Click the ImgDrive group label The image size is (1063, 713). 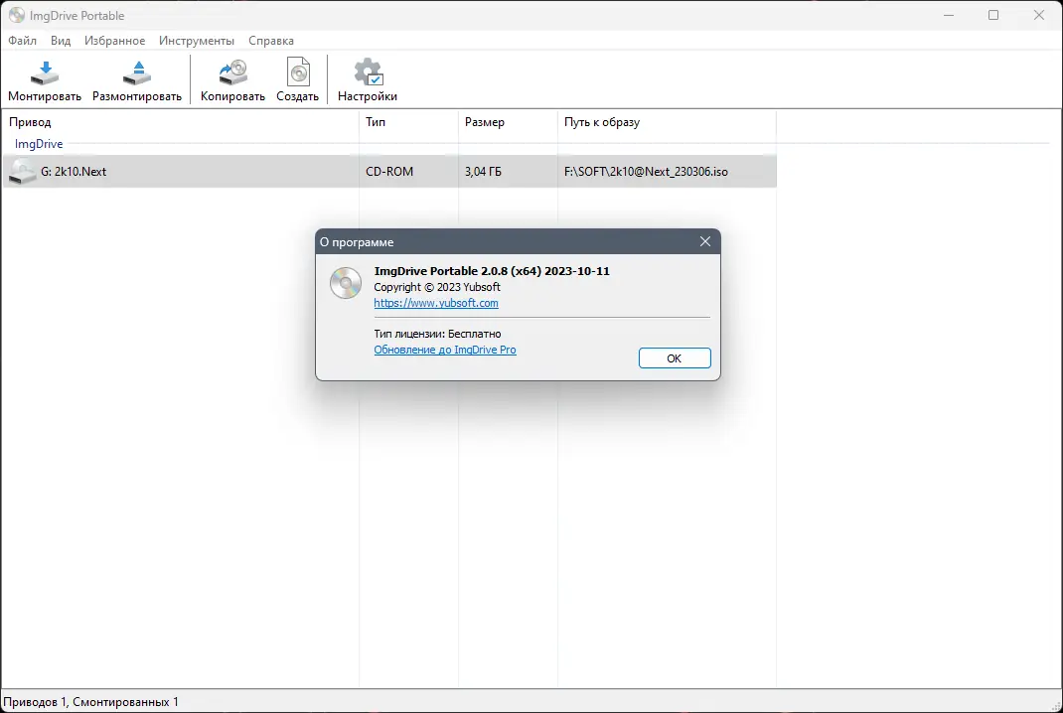39,144
